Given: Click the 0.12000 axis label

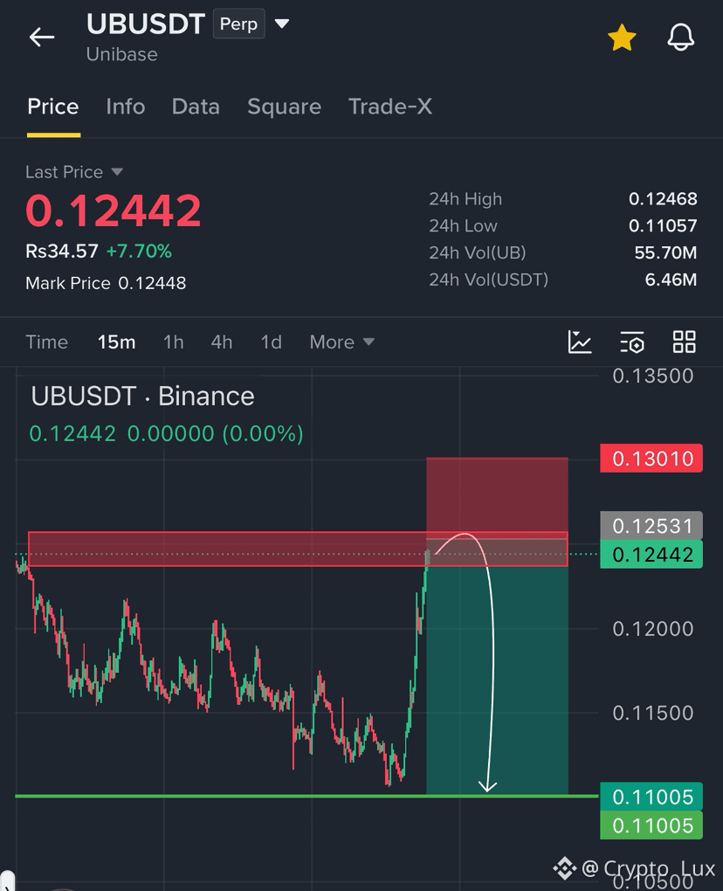Looking at the screenshot, I should point(653,629).
